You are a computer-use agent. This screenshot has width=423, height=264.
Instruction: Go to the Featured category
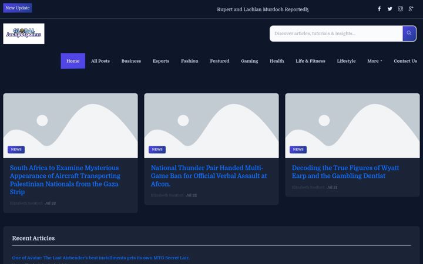click(220, 61)
